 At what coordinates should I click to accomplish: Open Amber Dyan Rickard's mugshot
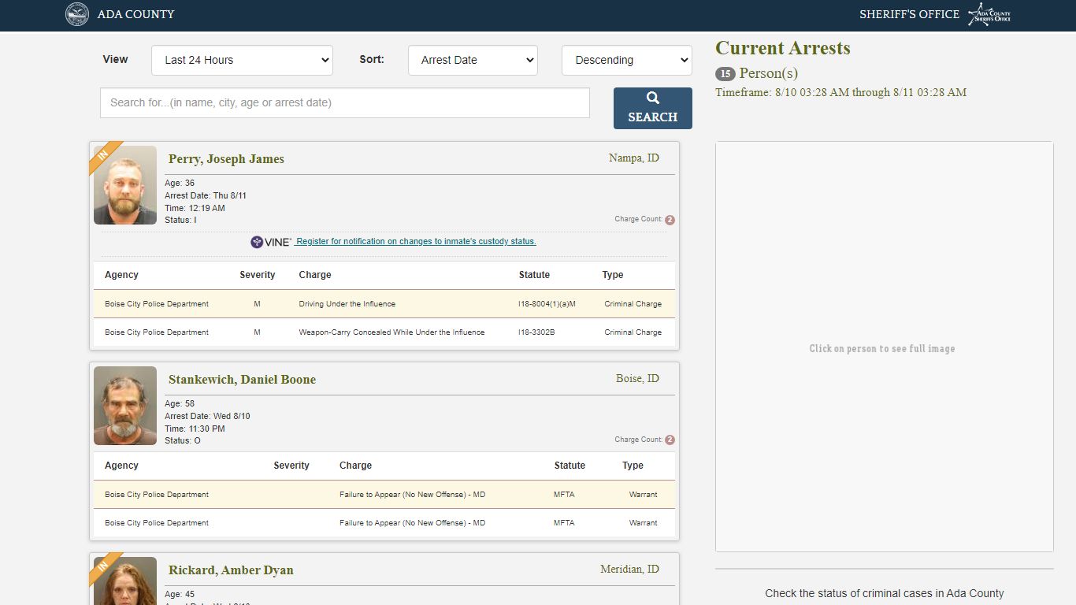click(125, 581)
